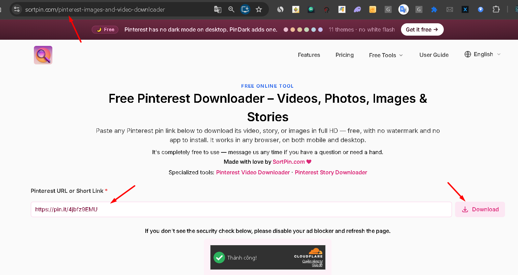This screenshot has width=518, height=275.
Task: Open the zoom magnifier icon in address bar
Action: pyautogui.click(x=231, y=10)
